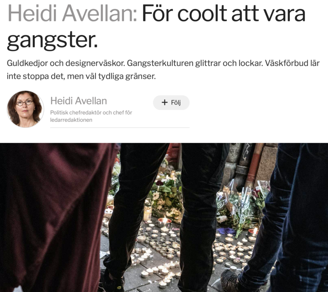Follow Heidi Avellan via the Följ button
The width and height of the screenshot is (328, 292).
(171, 103)
